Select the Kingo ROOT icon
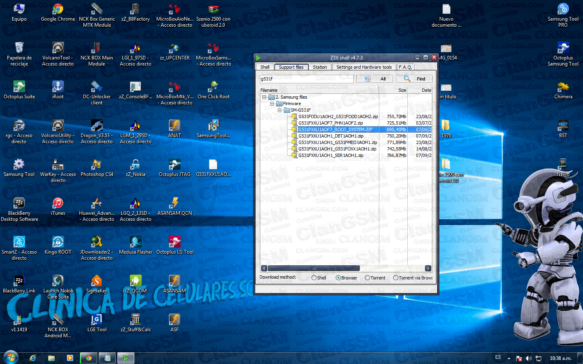The width and height of the screenshot is (583, 364). pyautogui.click(x=58, y=245)
